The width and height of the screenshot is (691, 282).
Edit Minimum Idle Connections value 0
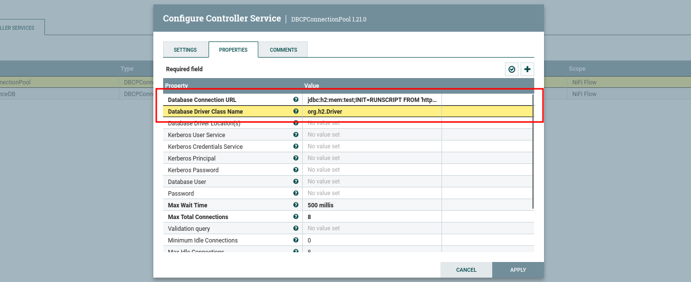(x=372, y=240)
